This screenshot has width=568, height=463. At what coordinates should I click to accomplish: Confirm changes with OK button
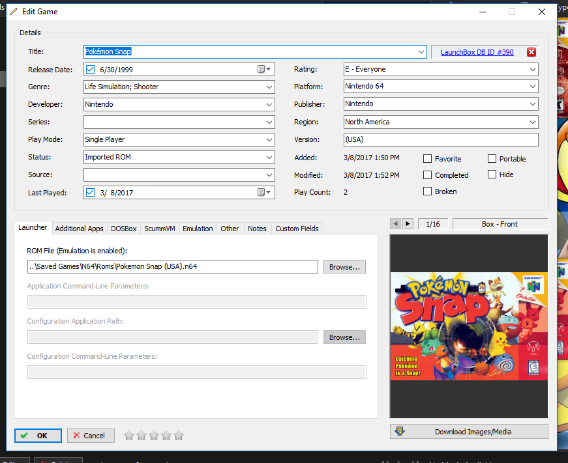click(38, 436)
